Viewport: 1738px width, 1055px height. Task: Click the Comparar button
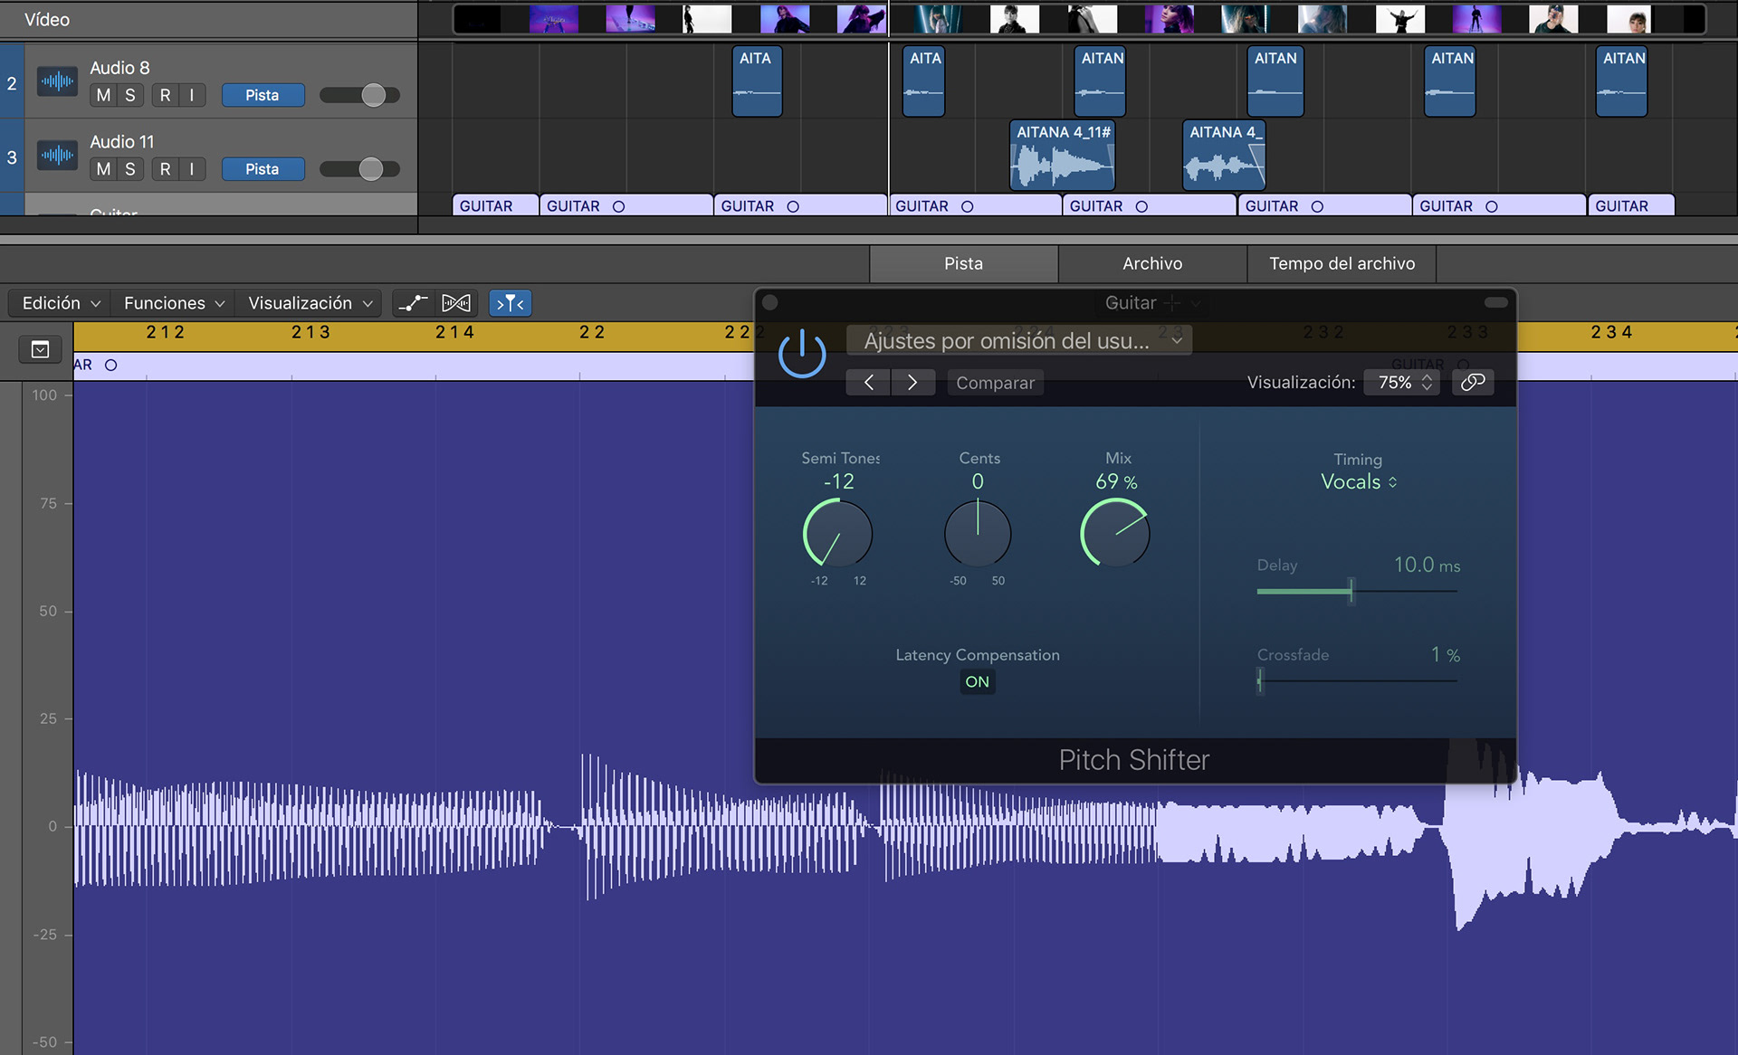click(x=996, y=383)
